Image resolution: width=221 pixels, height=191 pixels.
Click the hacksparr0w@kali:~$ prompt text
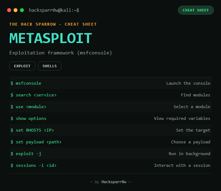coord(54,10)
